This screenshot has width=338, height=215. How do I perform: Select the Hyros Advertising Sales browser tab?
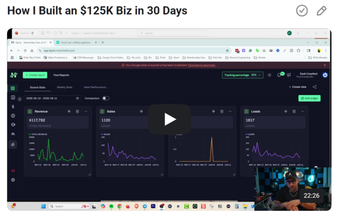click(31, 42)
